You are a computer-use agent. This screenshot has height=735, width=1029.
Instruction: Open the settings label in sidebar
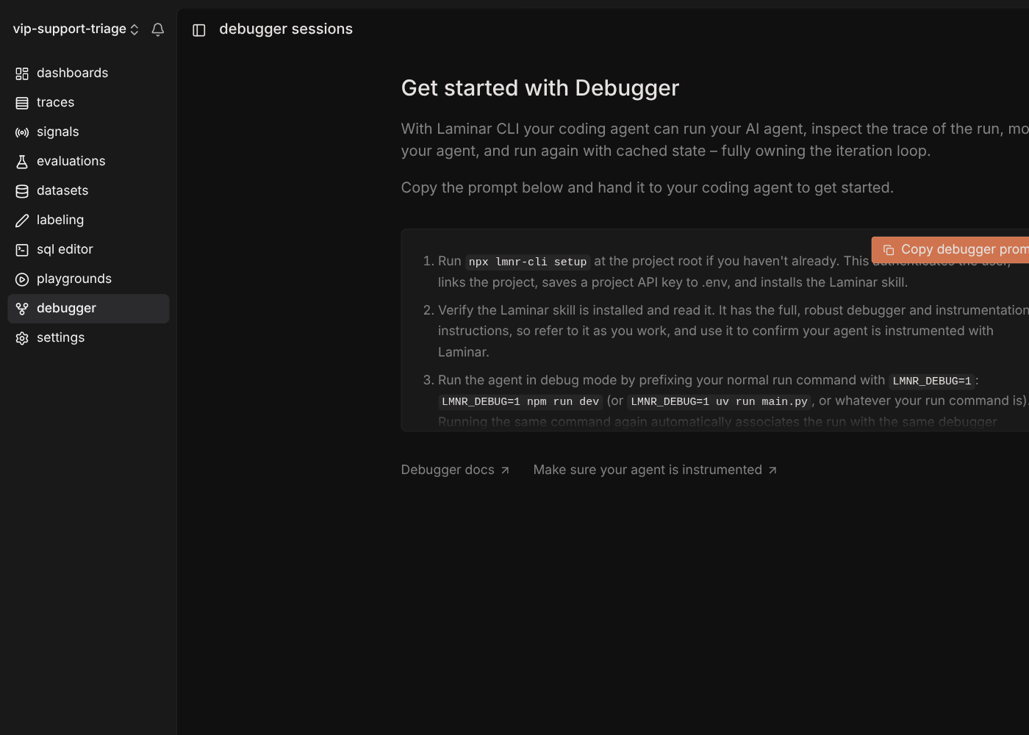pos(60,337)
